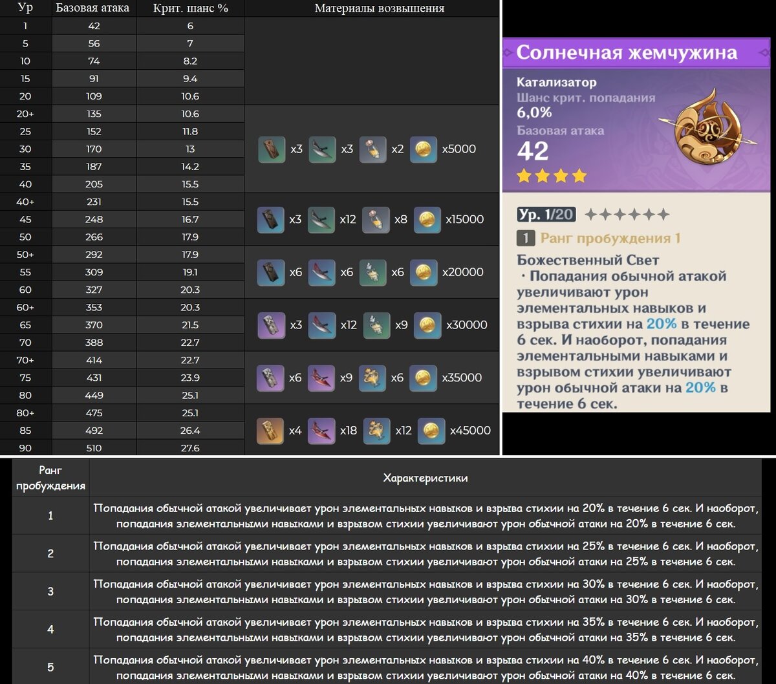Click refinement rank 5 cell in bottom table
Image resolution: width=776 pixels, height=684 pixels.
click(50, 667)
